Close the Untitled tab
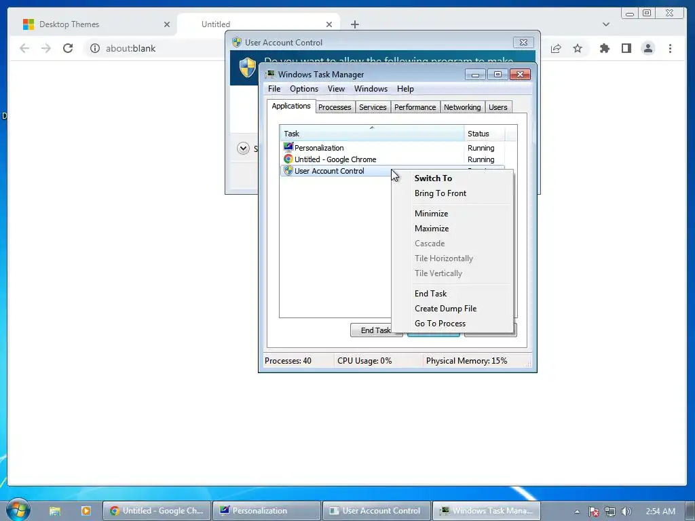 329,24
